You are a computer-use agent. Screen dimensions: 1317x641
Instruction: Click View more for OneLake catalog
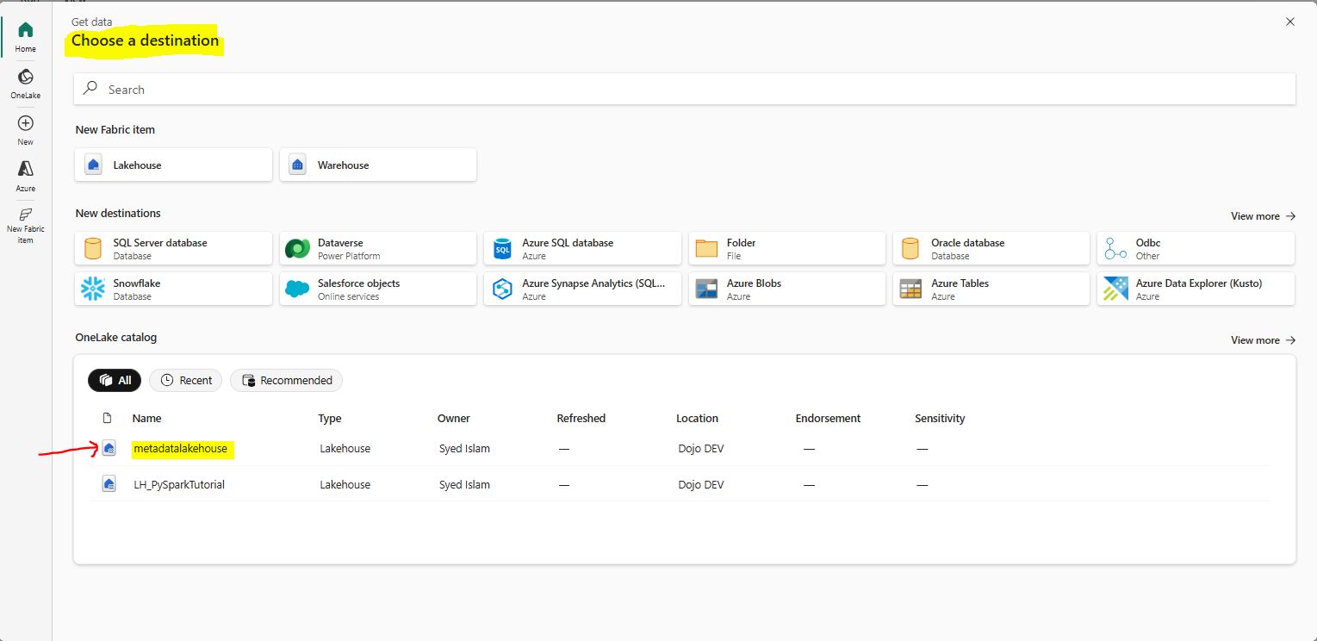[x=1263, y=340]
